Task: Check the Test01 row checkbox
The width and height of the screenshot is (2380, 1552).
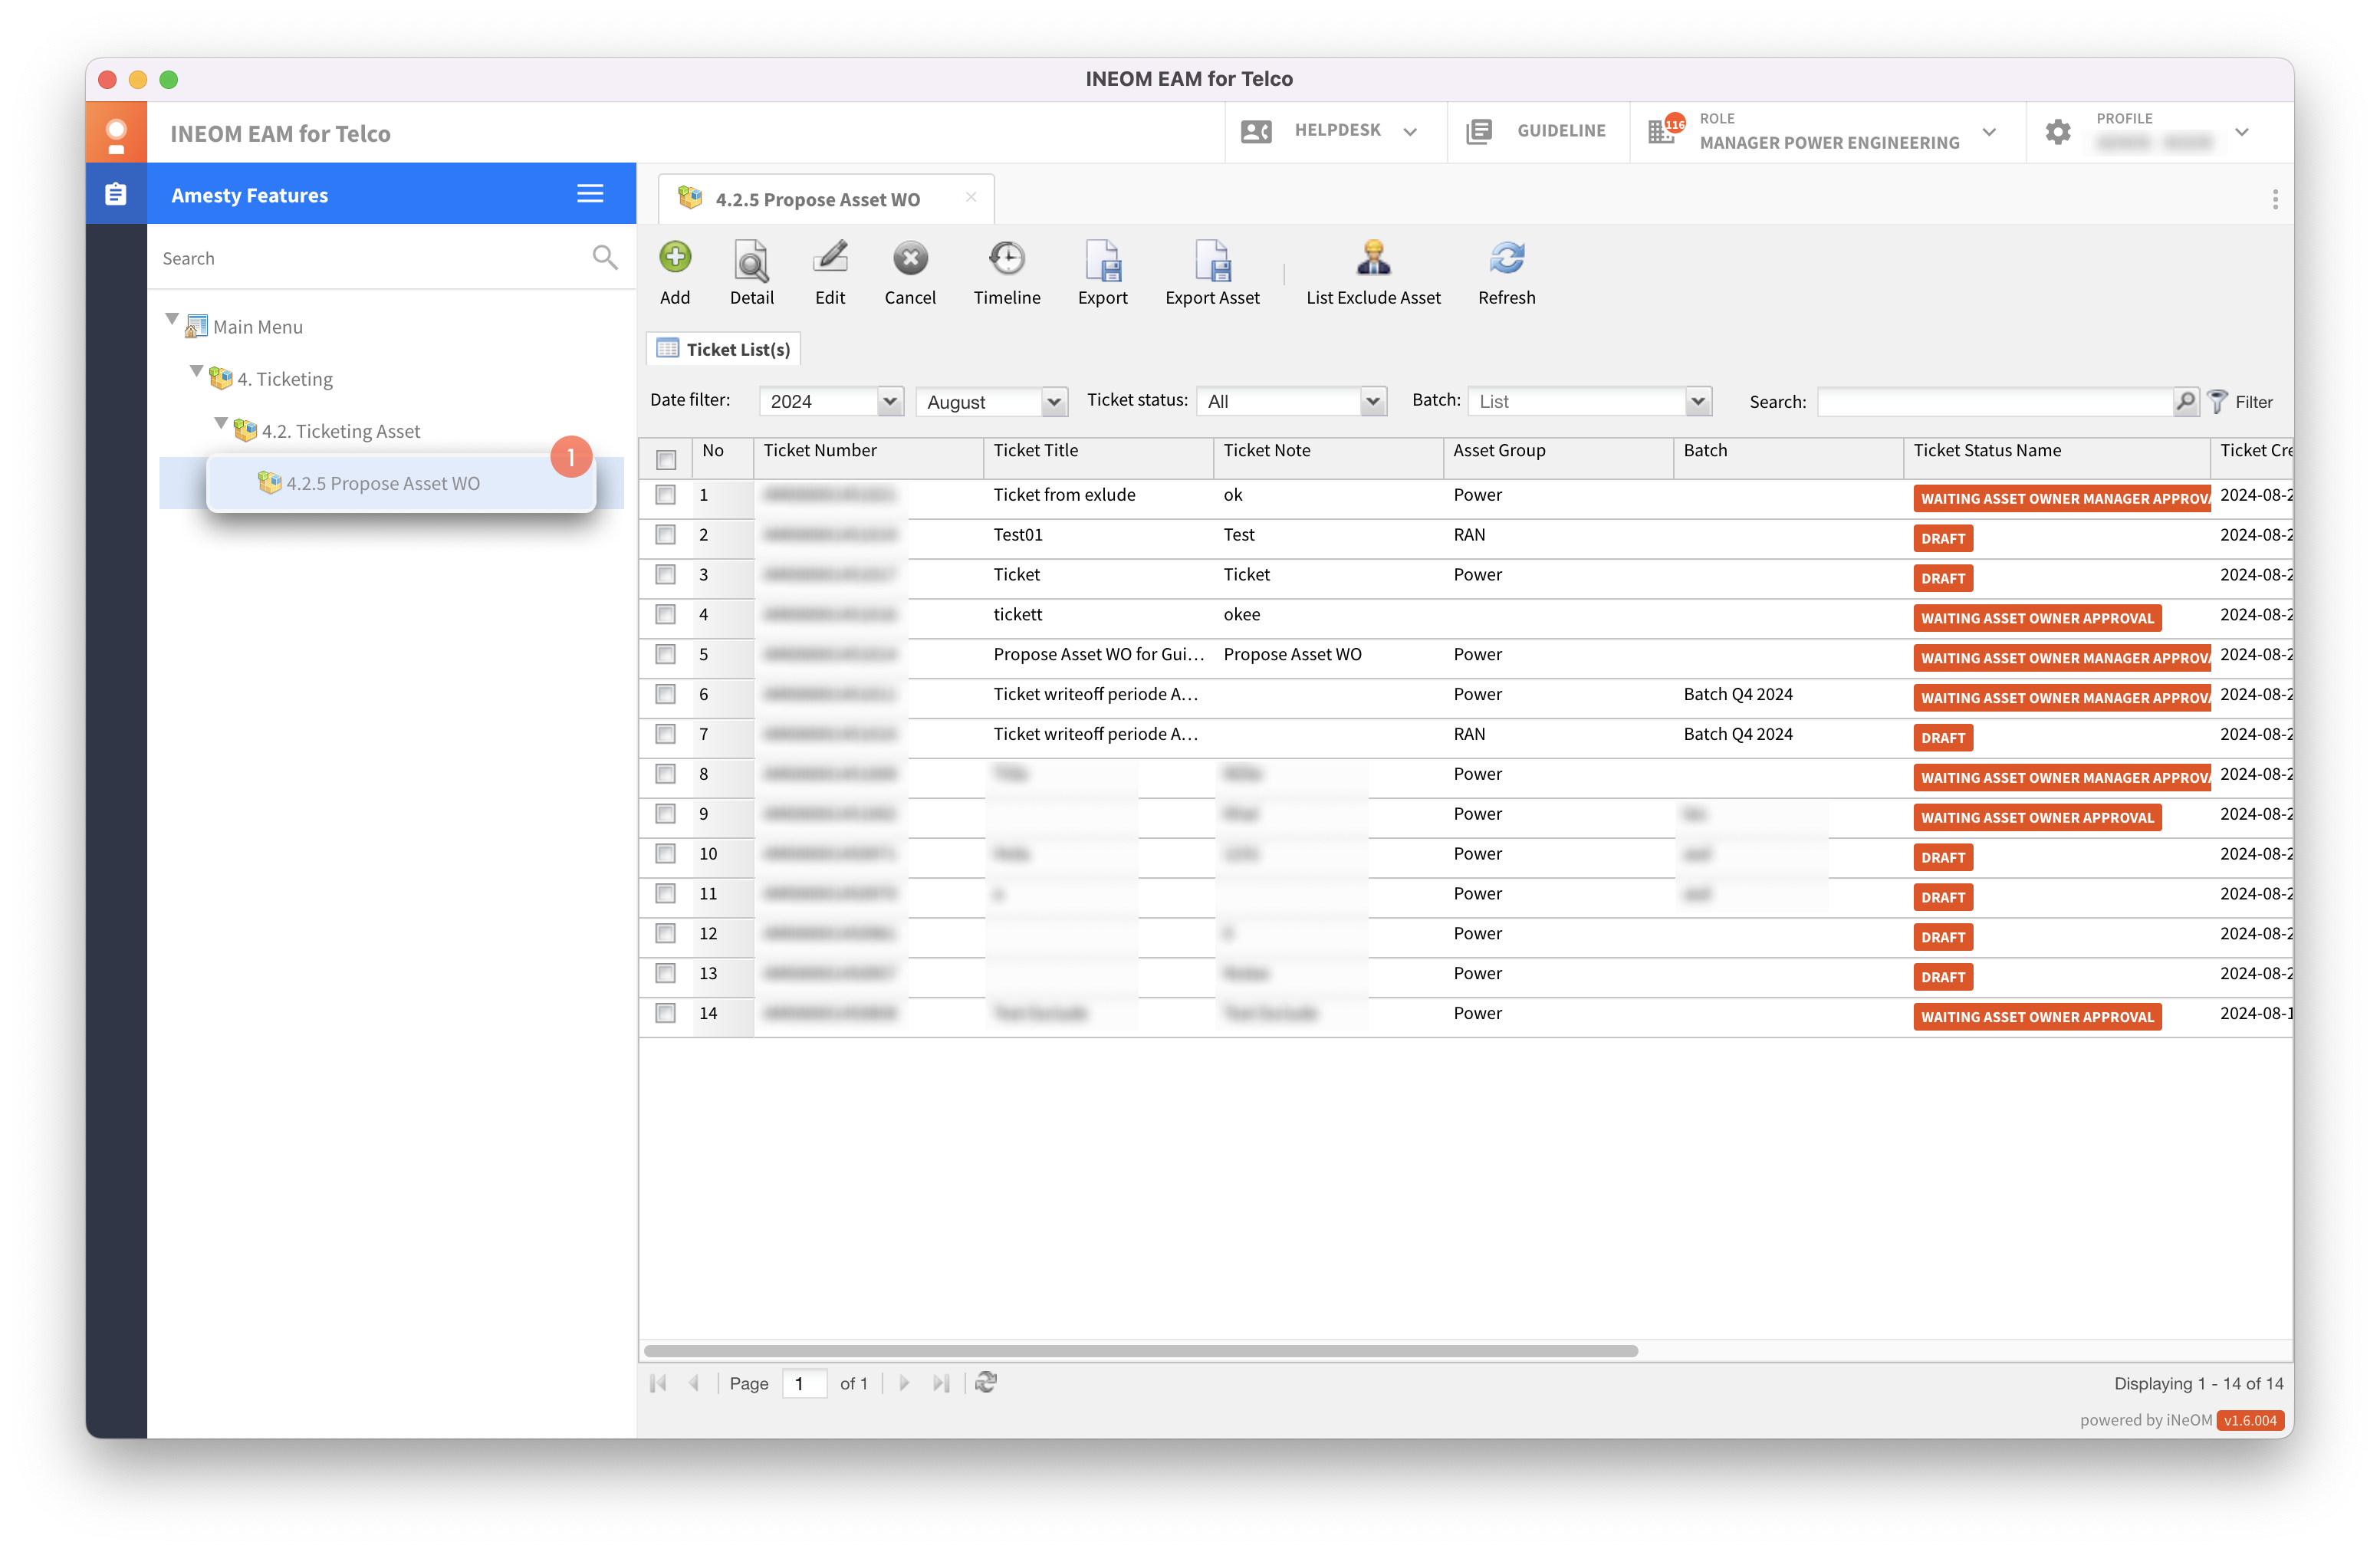Action: tap(666, 534)
